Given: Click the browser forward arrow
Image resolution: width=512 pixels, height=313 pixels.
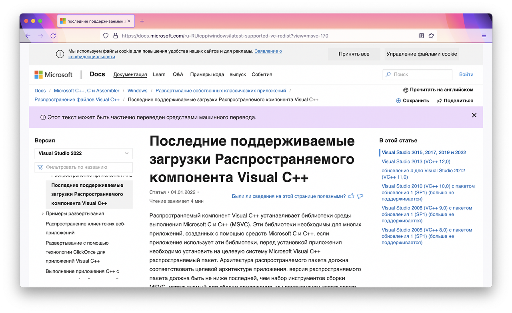Looking at the screenshot, I should click(40, 36).
